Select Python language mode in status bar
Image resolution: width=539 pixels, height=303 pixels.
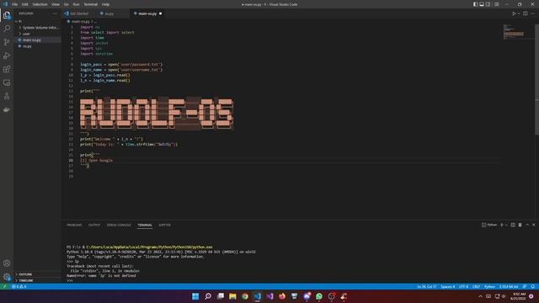click(x=489, y=286)
